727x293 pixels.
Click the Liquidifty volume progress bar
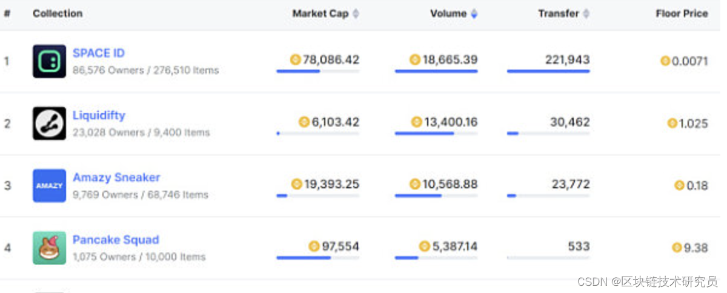click(x=436, y=133)
